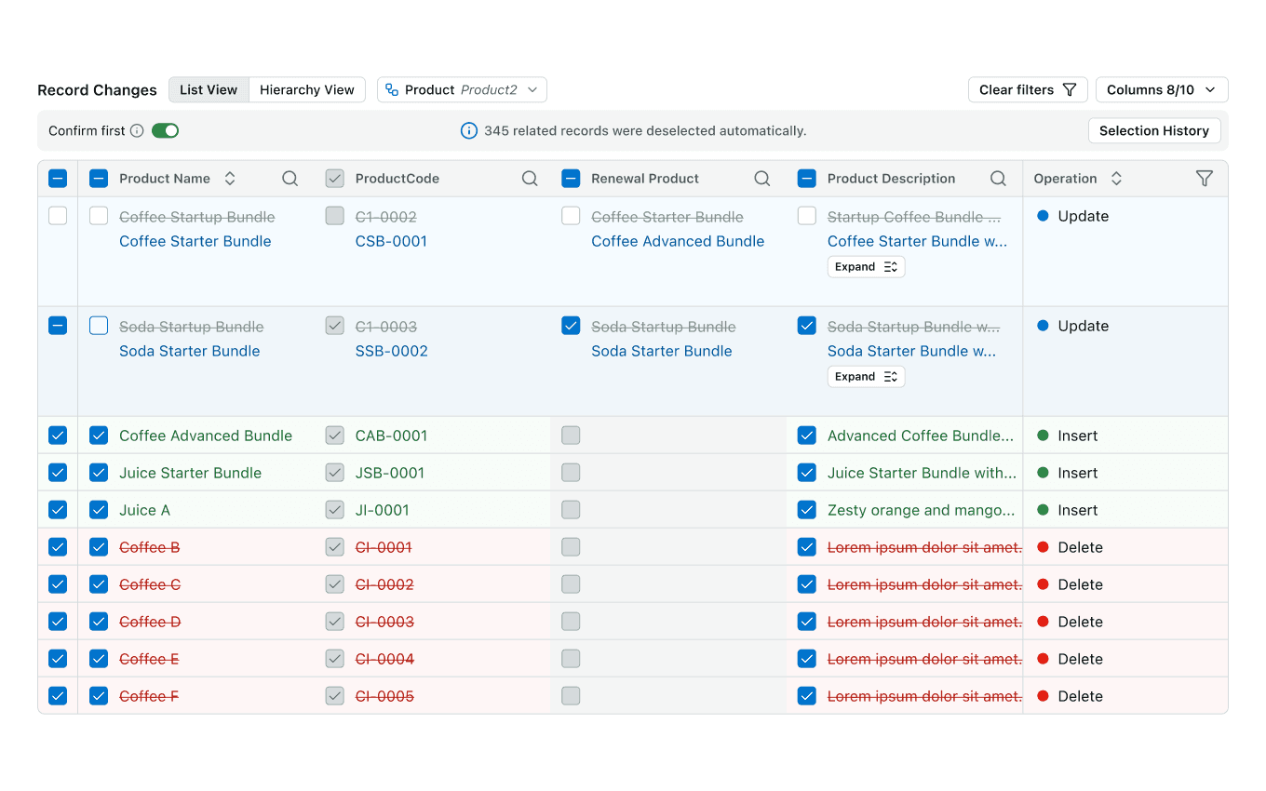1266x791 pixels.
Task: Open the Product Product2 object dropdown
Action: tap(462, 90)
